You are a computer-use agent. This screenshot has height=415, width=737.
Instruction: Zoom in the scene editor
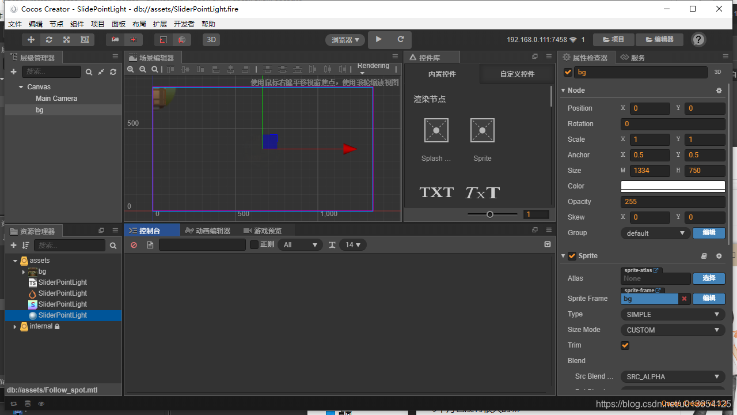pyautogui.click(x=131, y=69)
